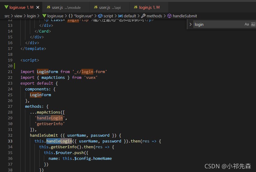Select 'src' in the breadcrumb path
This screenshot has width=256, height=172.
pyautogui.click(x=7, y=16)
